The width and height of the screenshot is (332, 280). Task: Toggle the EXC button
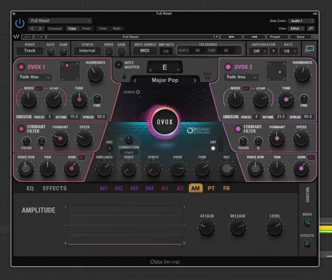point(109,148)
